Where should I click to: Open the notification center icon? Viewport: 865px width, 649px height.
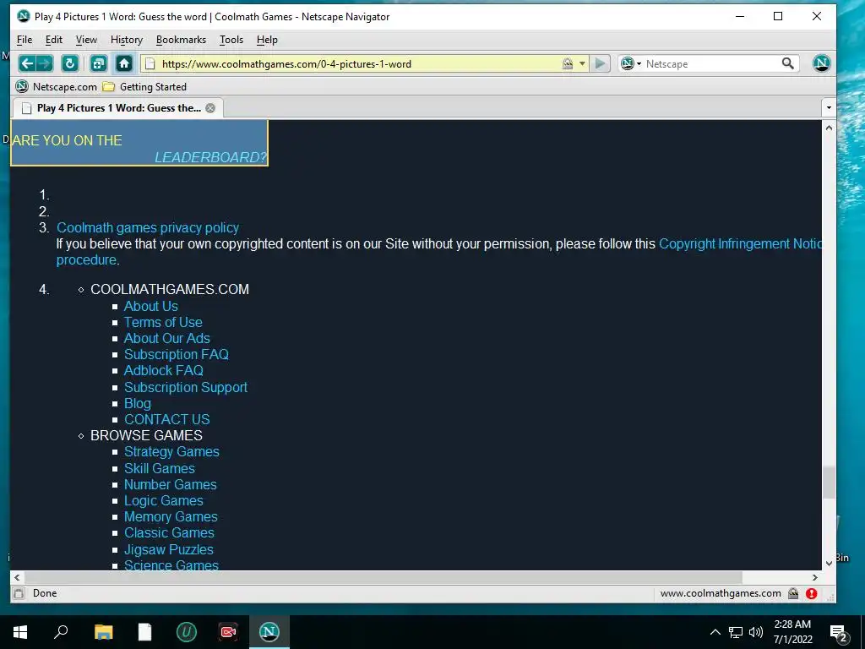(x=839, y=633)
